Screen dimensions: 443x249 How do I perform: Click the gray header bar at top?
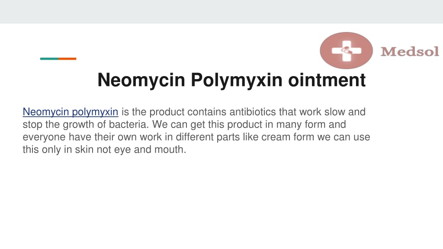pyautogui.click(x=221, y=12)
